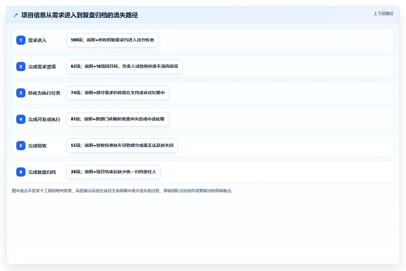Click the 61项 description box

click(x=117, y=119)
